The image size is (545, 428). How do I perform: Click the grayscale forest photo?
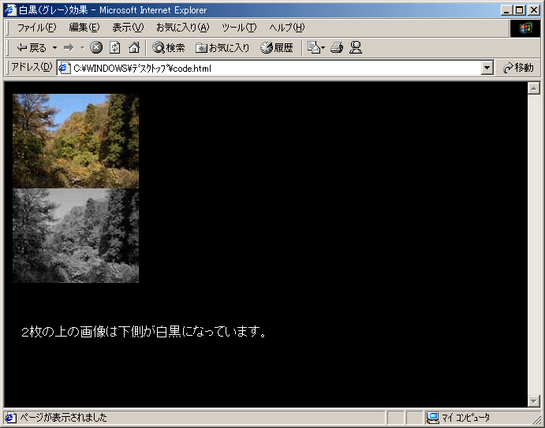click(76, 236)
